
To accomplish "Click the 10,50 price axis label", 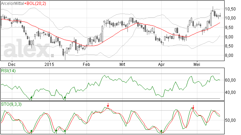I will point(230,9).
